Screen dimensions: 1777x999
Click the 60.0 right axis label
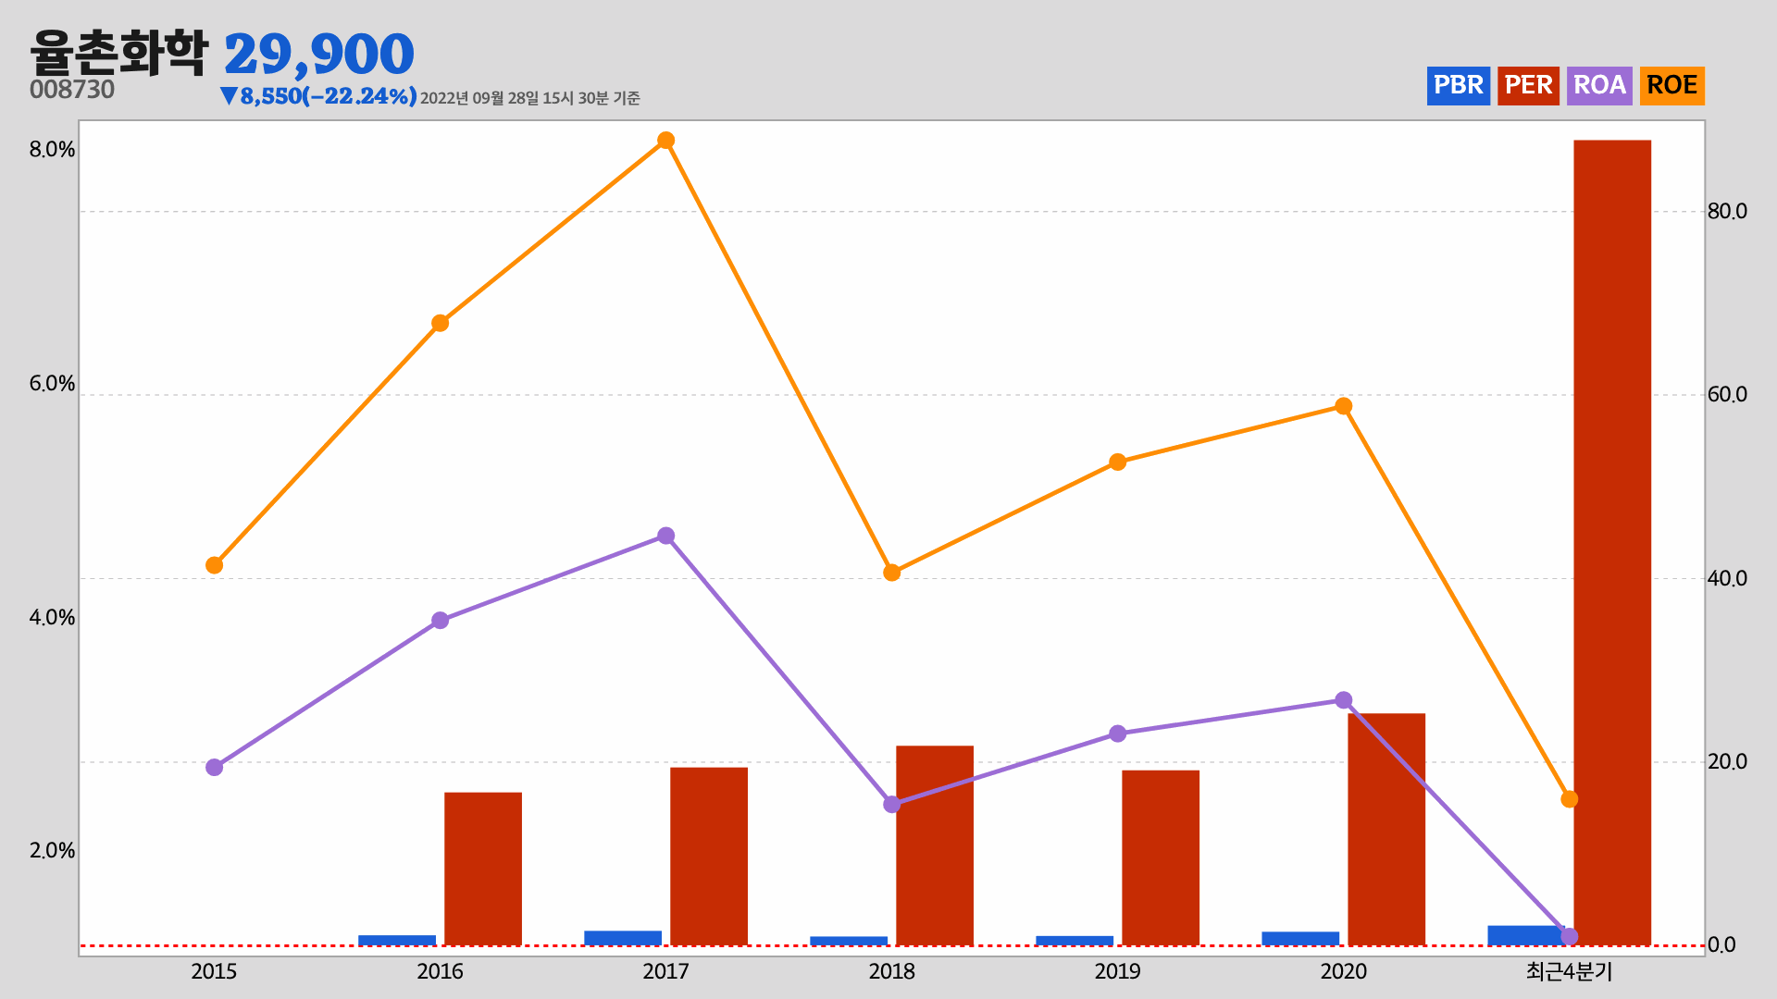(x=1727, y=394)
